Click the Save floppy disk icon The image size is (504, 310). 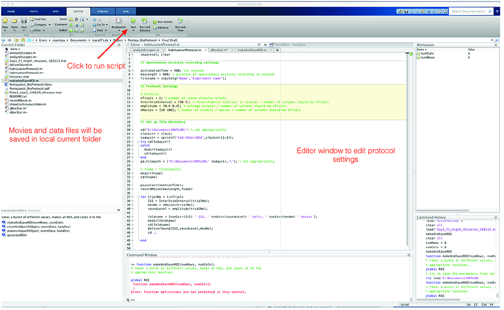[24, 21]
